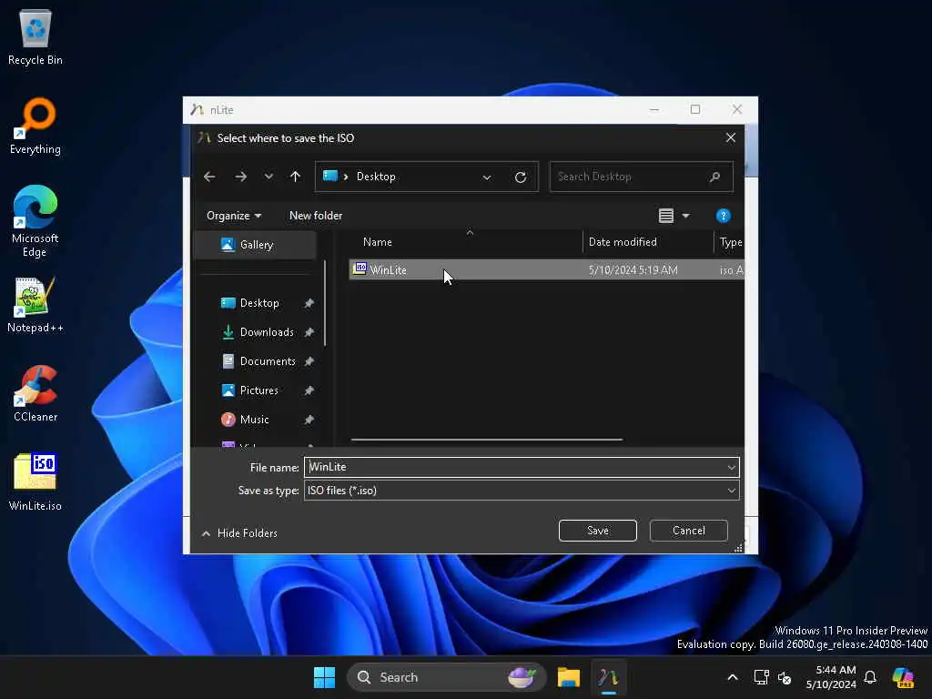Open Documents in navigation pane
This screenshot has width=932, height=699.
pos(268,361)
